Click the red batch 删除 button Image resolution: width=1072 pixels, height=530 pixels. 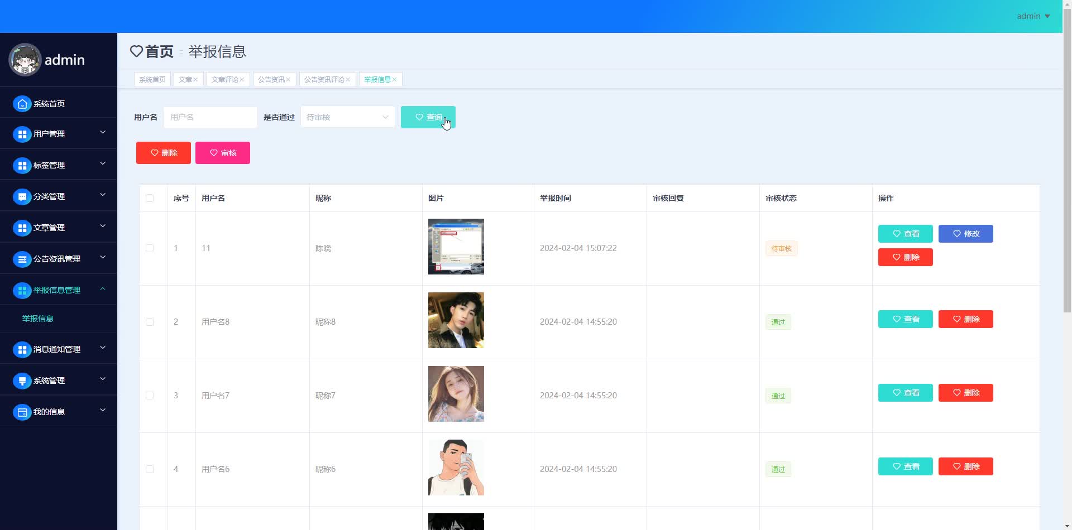[x=164, y=153]
